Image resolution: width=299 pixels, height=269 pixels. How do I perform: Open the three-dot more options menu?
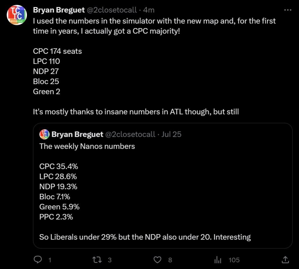(288, 10)
